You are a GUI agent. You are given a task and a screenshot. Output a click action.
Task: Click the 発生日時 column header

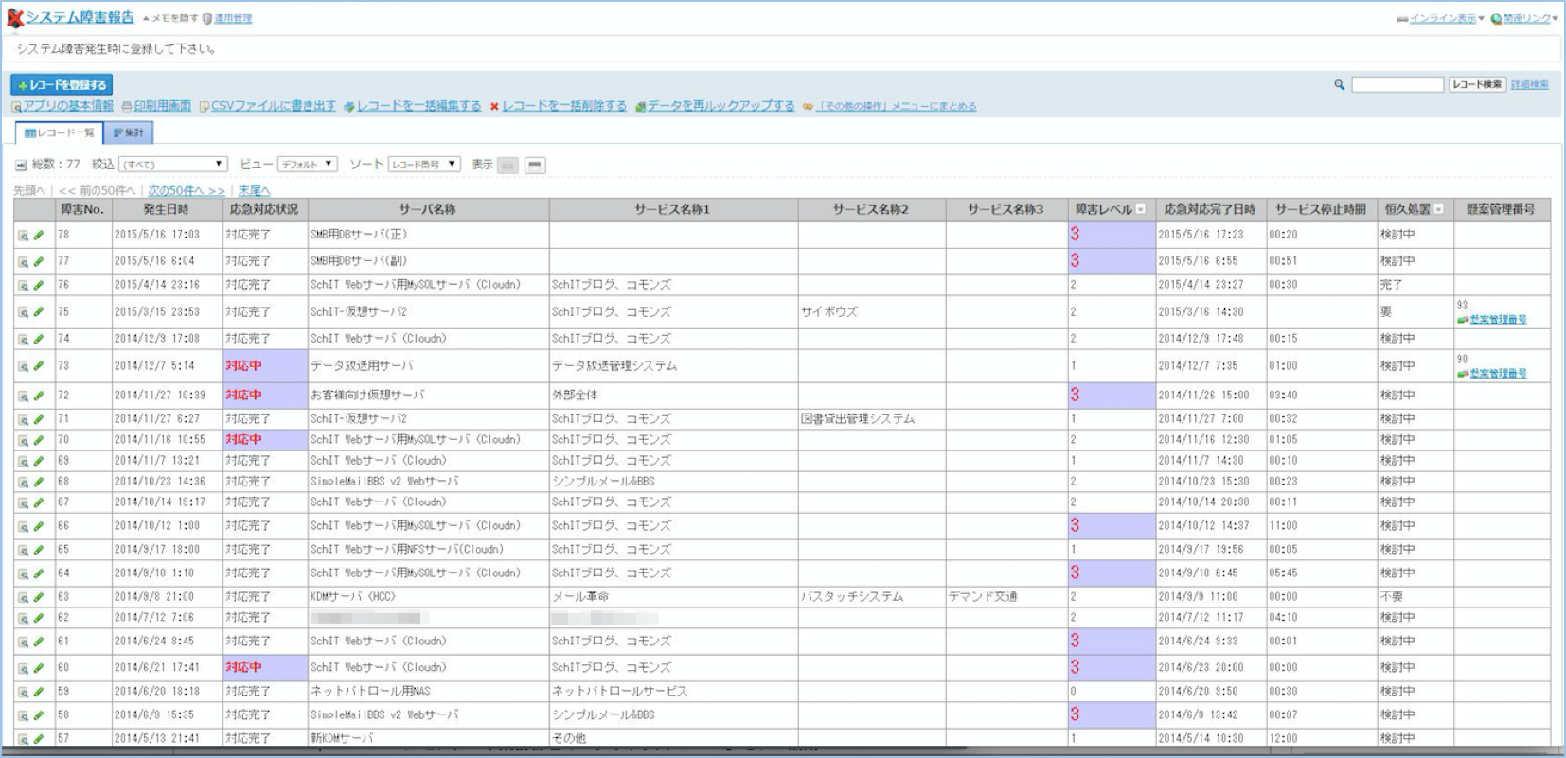[166, 210]
